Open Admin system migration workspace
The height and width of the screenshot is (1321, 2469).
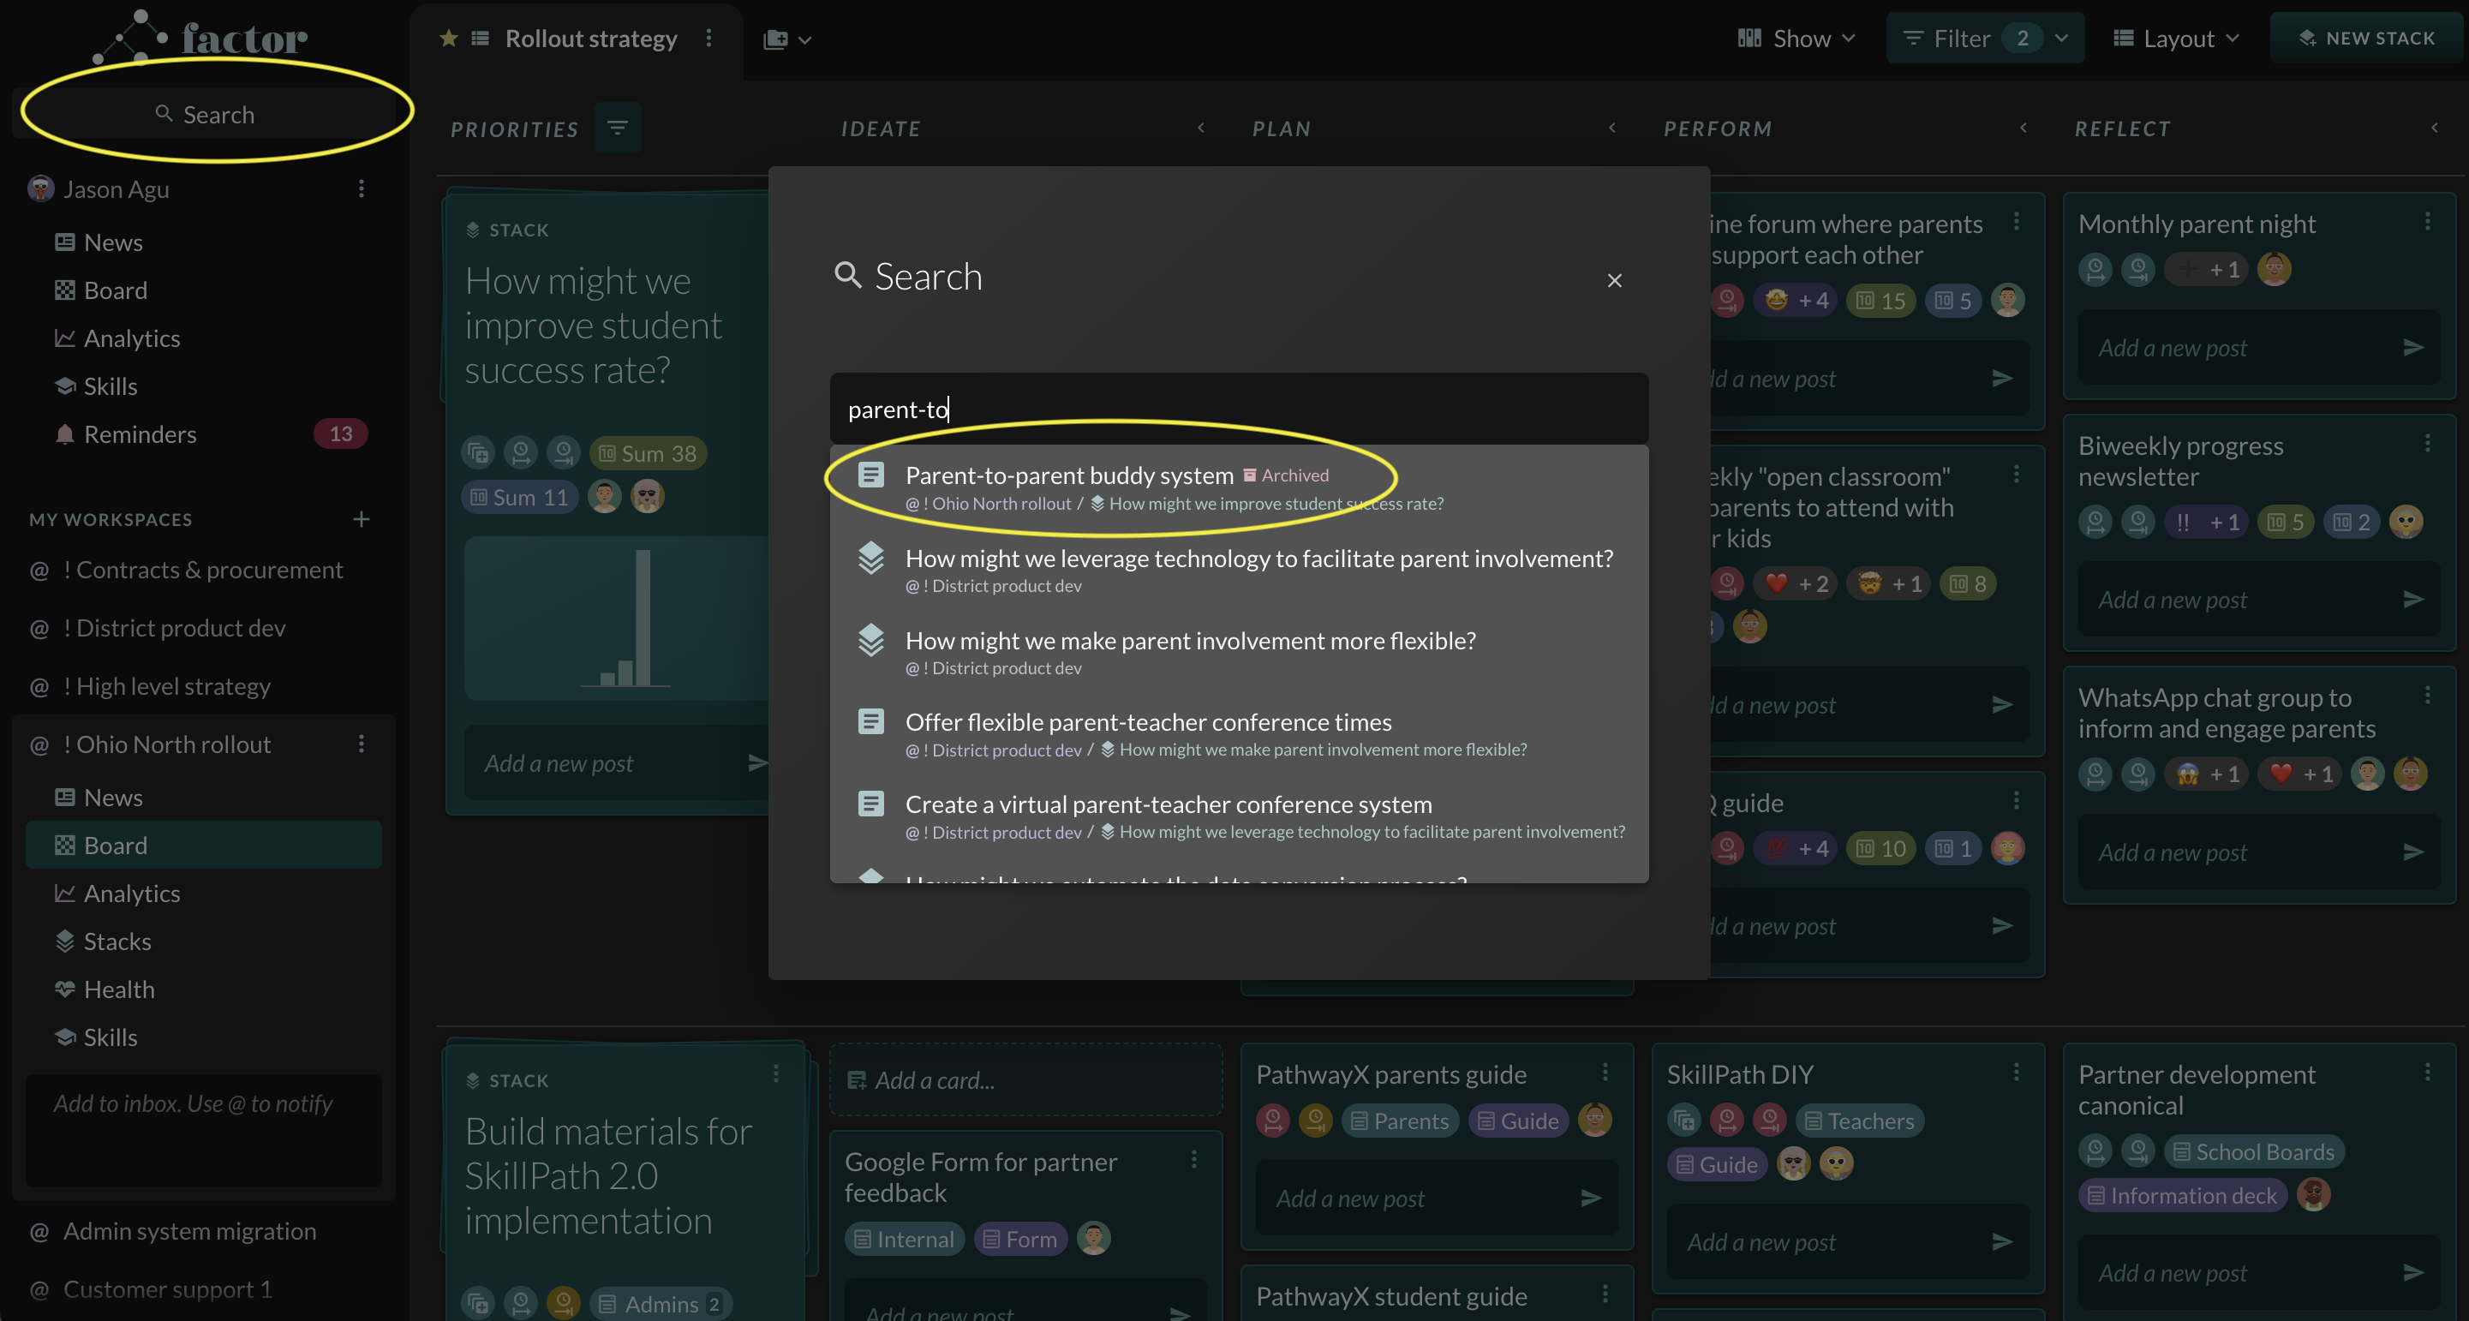188,1232
